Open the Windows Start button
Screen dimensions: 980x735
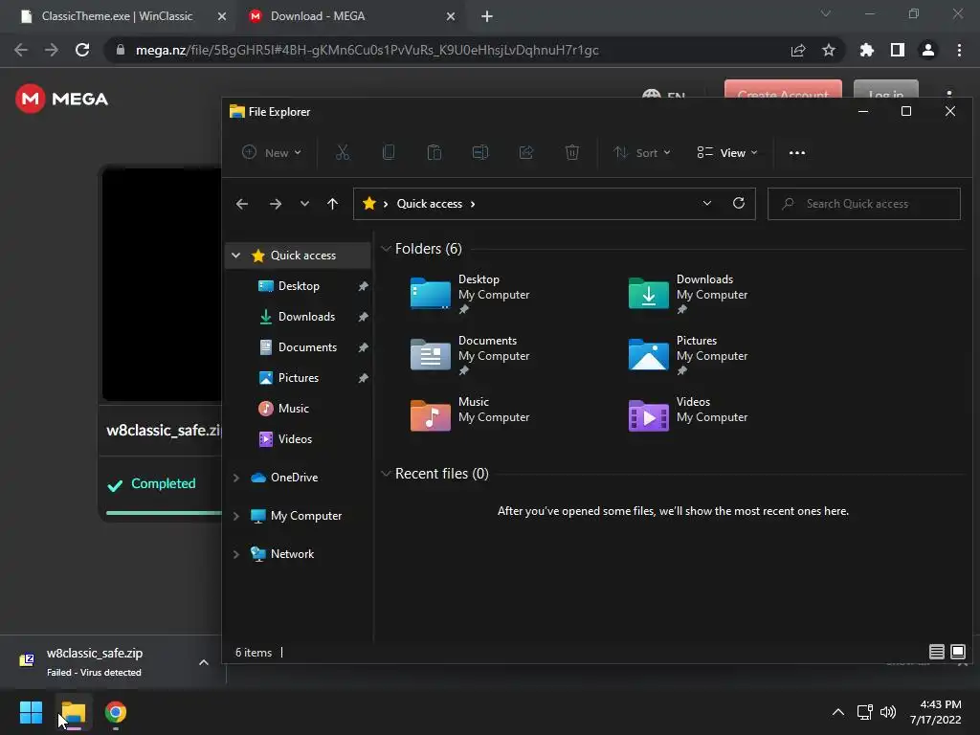(x=31, y=712)
